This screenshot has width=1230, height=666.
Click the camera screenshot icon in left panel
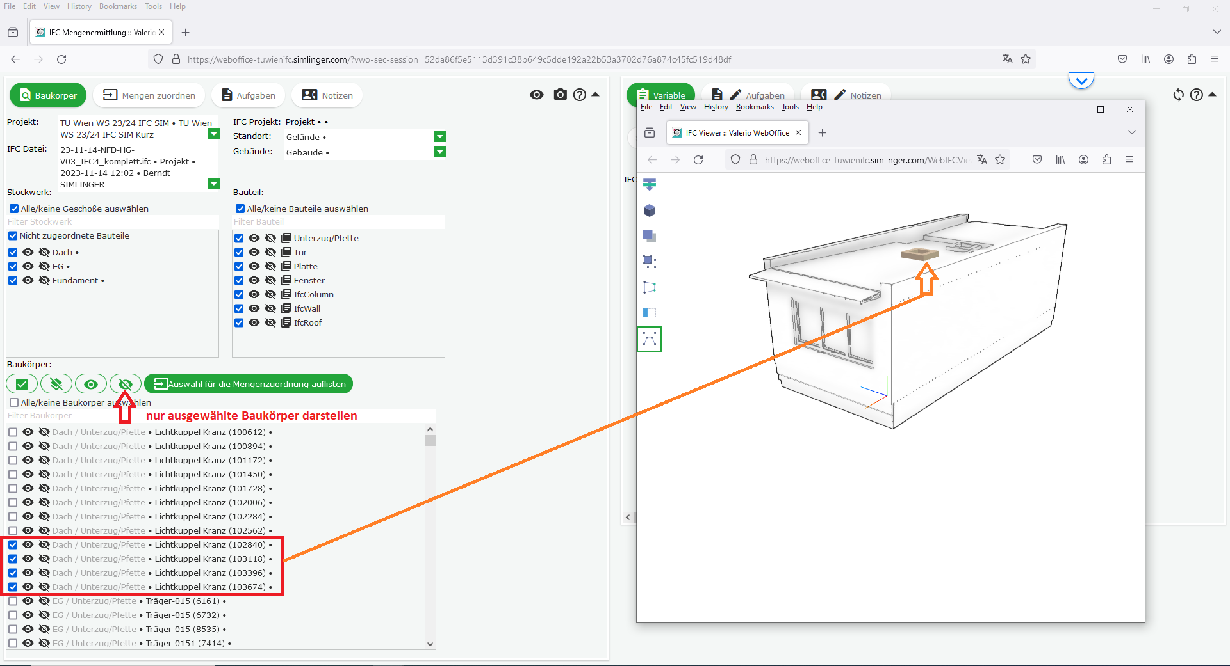pos(560,95)
